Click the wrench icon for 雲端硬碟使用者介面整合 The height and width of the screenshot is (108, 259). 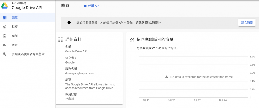tap(5, 54)
